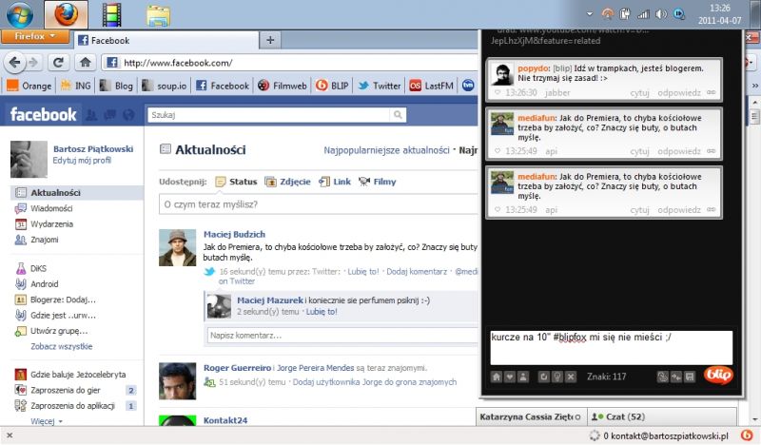This screenshot has height=445, width=761.
Task: Select 'Link' share option
Action: tap(335, 182)
